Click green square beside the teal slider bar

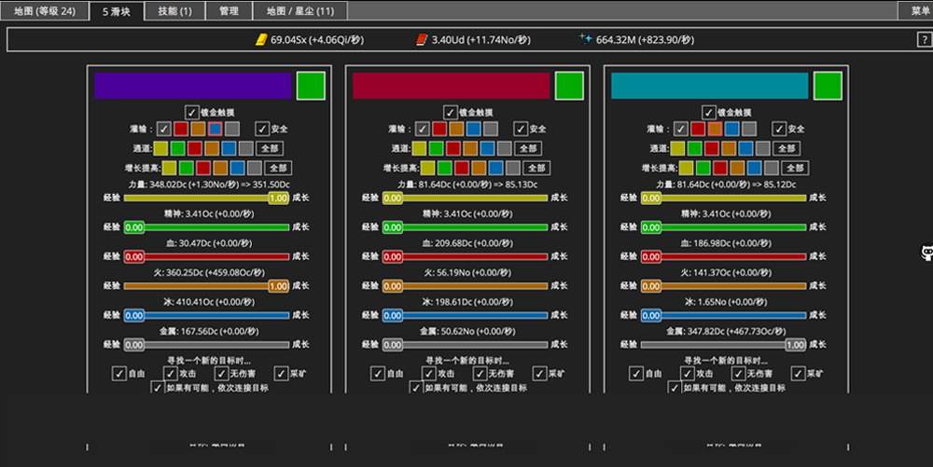pos(828,86)
